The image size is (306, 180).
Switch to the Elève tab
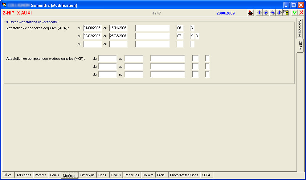(8, 175)
